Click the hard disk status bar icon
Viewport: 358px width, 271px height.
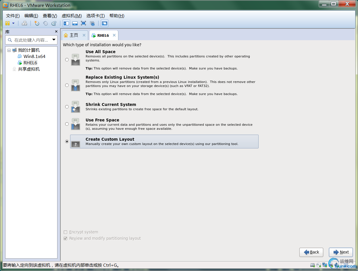point(313,265)
